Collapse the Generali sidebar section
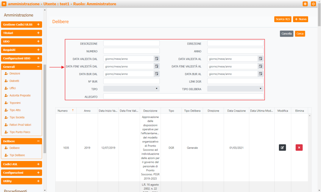This screenshot has height=192, width=321. tap(38, 67)
